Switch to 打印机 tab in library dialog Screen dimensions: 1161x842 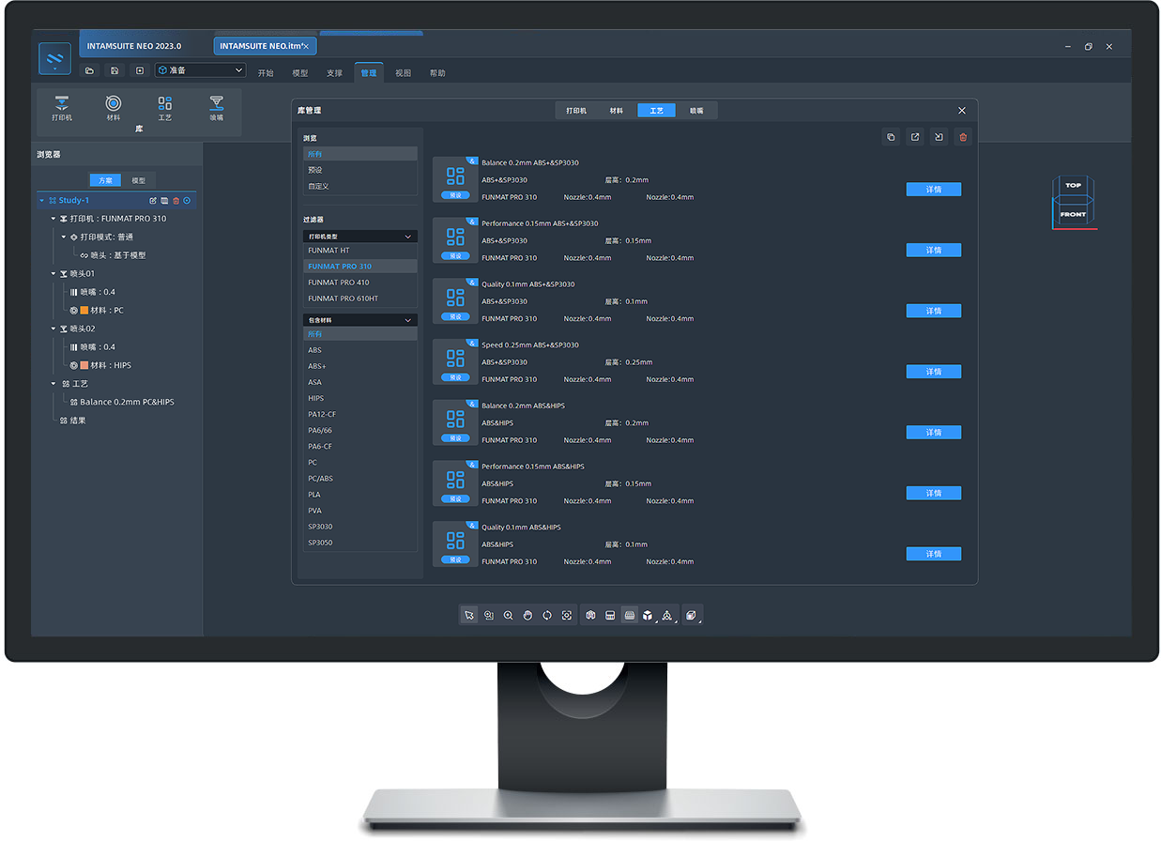576,111
